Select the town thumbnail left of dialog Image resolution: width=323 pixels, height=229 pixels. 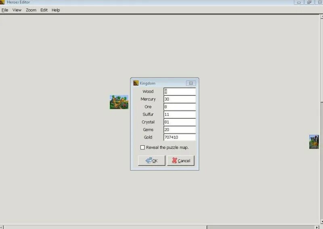click(119, 102)
